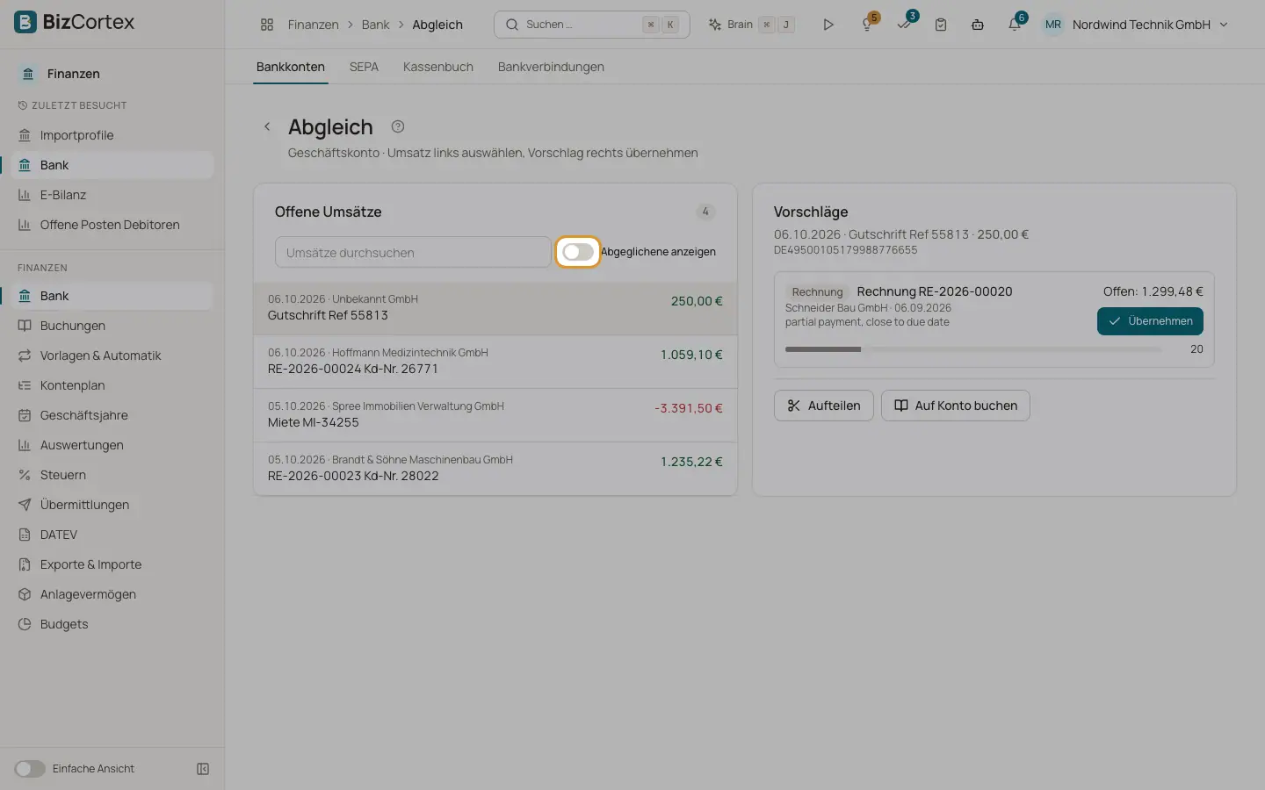Screen dimensions: 1265x790
Task: Select the Bankkonten tab
Action: coord(291,67)
